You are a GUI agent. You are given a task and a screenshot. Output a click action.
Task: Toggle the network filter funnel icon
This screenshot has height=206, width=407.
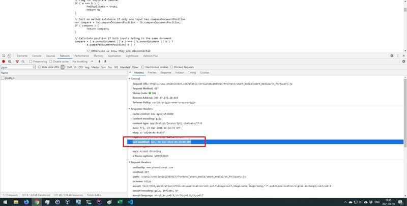(17, 62)
